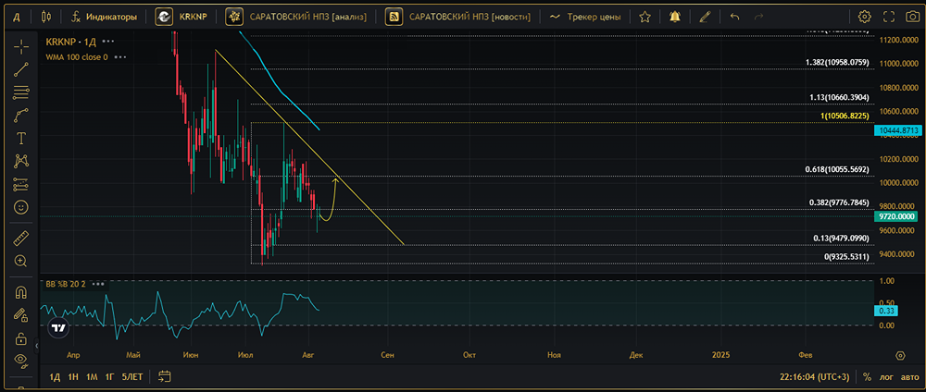Open the emoji stickers tool
The height and width of the screenshot is (392, 926).
pyautogui.click(x=20, y=207)
